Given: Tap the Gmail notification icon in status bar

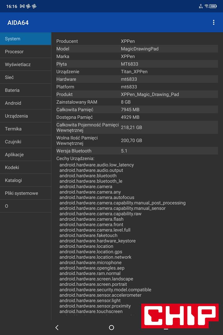Looking at the screenshot, I should 22,6.
